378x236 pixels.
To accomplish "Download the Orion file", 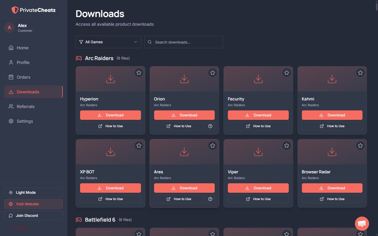I will [x=184, y=115].
